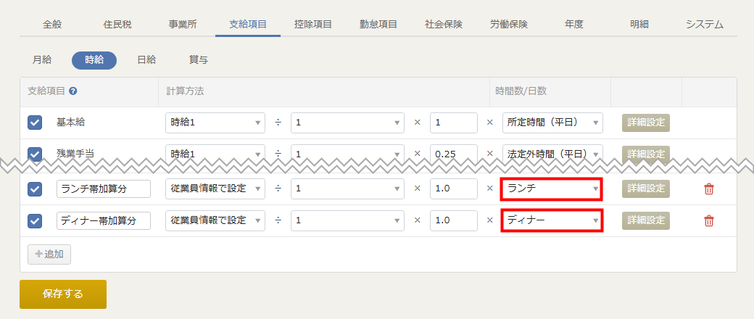Open the 社会保険 tab
754x319 pixels.
444,25
